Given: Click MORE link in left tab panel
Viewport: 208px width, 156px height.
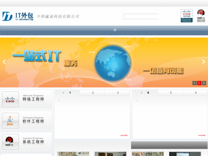Looking at the screenshot, I should pos(124,135).
